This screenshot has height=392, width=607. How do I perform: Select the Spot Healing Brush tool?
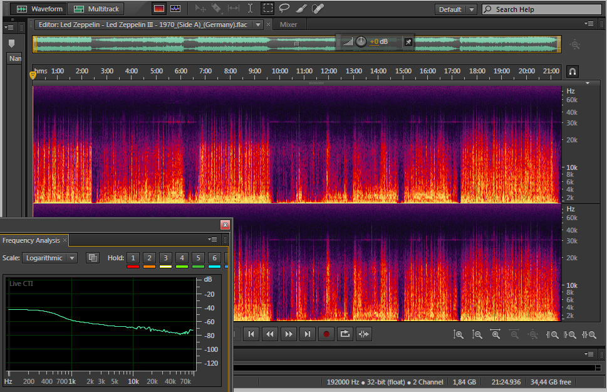(318, 9)
